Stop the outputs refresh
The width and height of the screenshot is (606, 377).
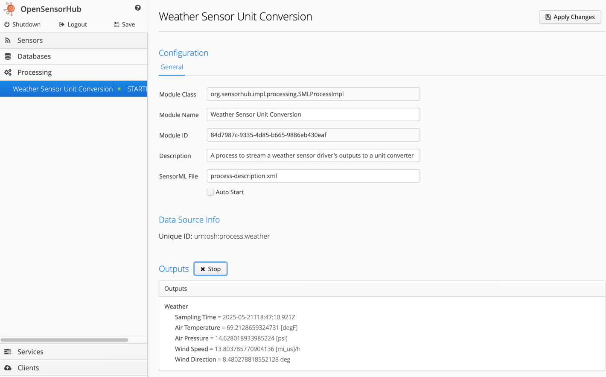click(x=210, y=269)
